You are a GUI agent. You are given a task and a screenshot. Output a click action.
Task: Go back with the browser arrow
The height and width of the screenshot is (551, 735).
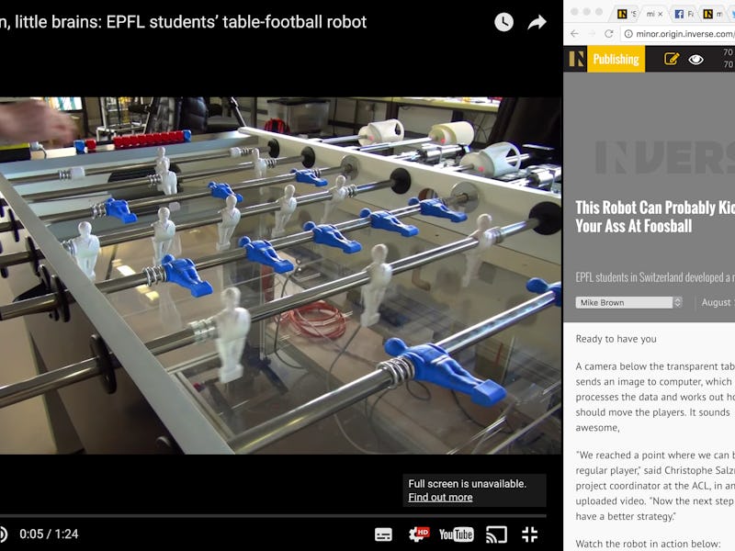pyautogui.click(x=575, y=34)
